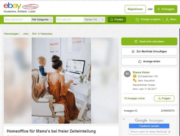Open the Jobs breadcrumb link
The height and width of the screenshot is (136, 180).
pos(25,34)
